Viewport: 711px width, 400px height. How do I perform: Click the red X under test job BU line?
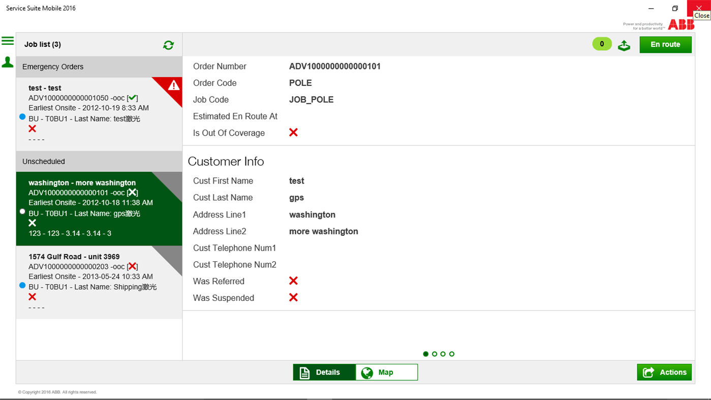point(33,129)
